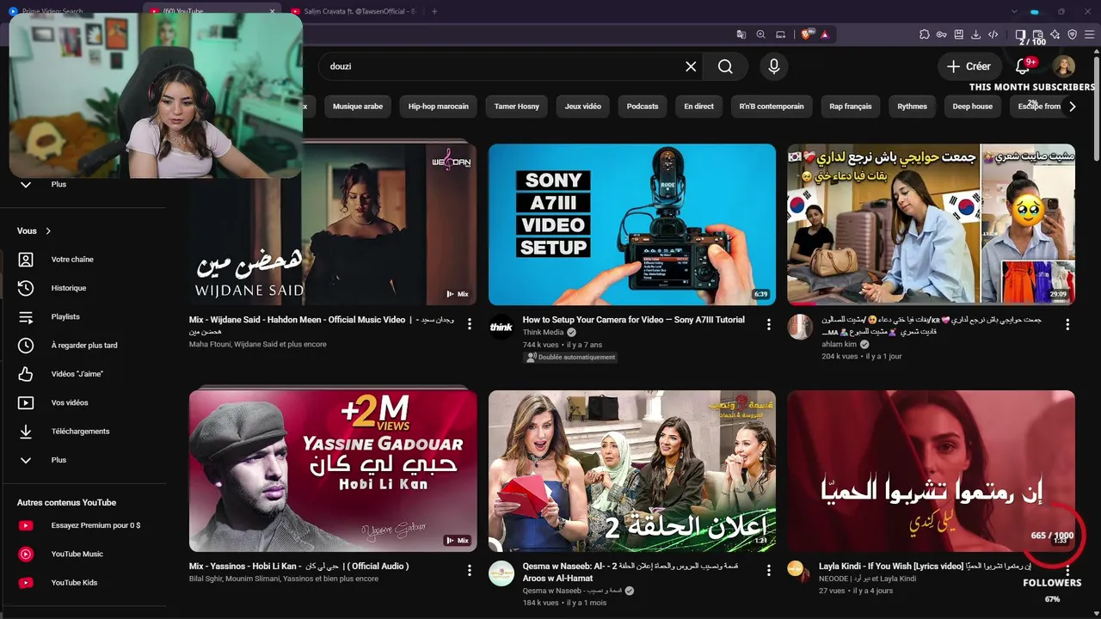Click the zoom magnifier icon in address bar
The height and width of the screenshot is (619, 1101).
[761, 34]
